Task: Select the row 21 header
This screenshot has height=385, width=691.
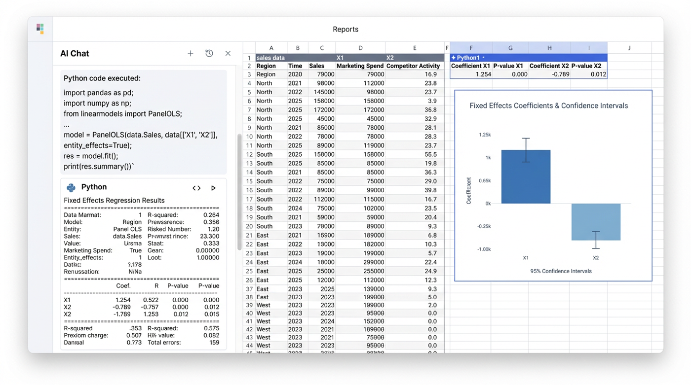Action: point(249,235)
